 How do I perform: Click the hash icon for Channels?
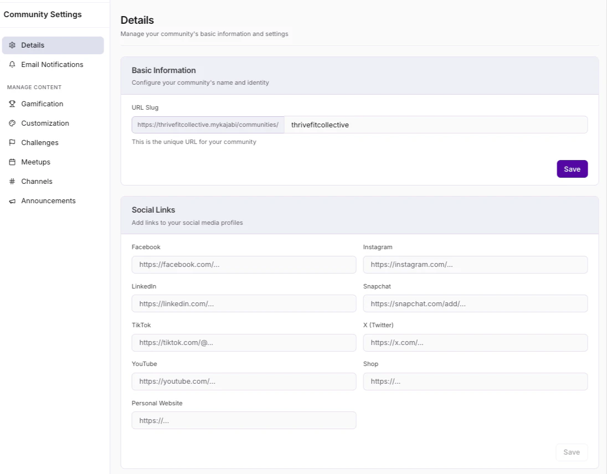pyautogui.click(x=12, y=182)
